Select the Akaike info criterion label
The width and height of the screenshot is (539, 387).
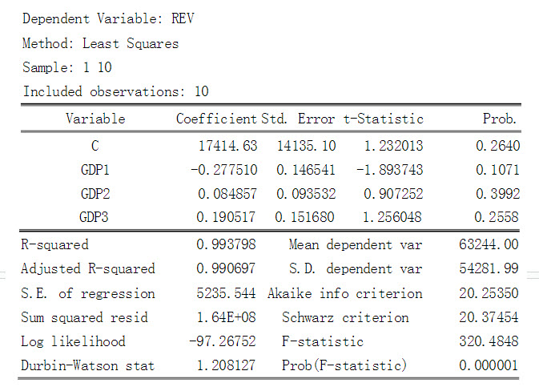[x=344, y=293]
